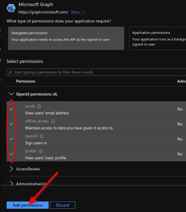Deselect the profile permission checkbox
186x212 pixels.
(x=11, y=154)
